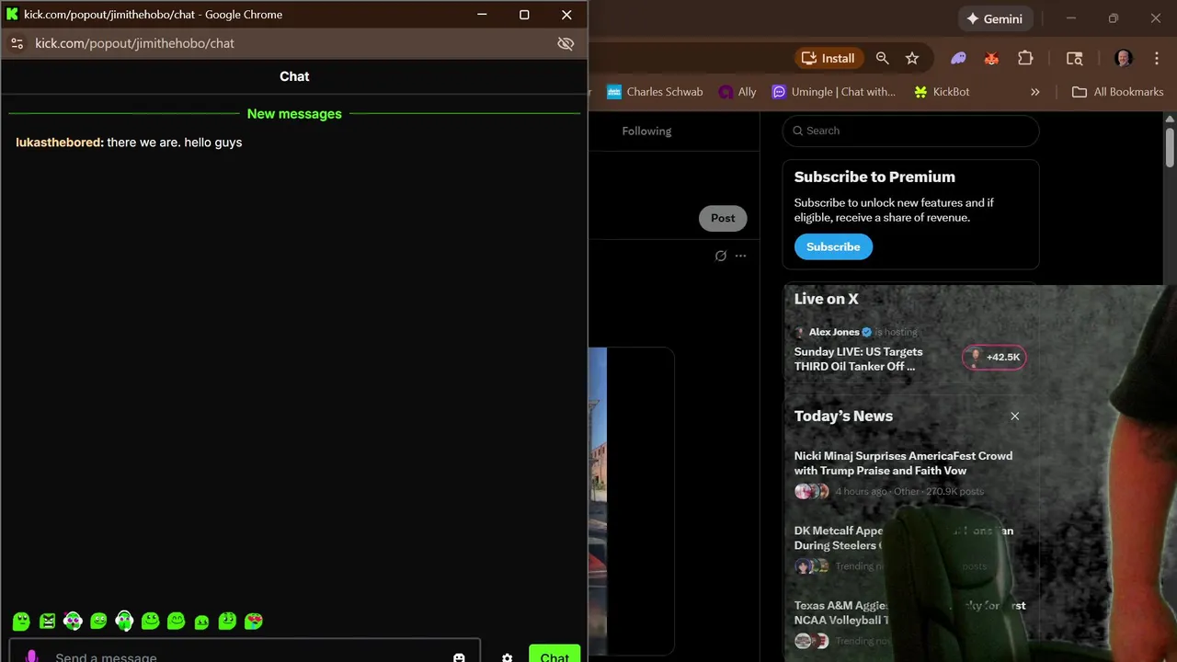Open chat settings gear icon

[x=507, y=657]
